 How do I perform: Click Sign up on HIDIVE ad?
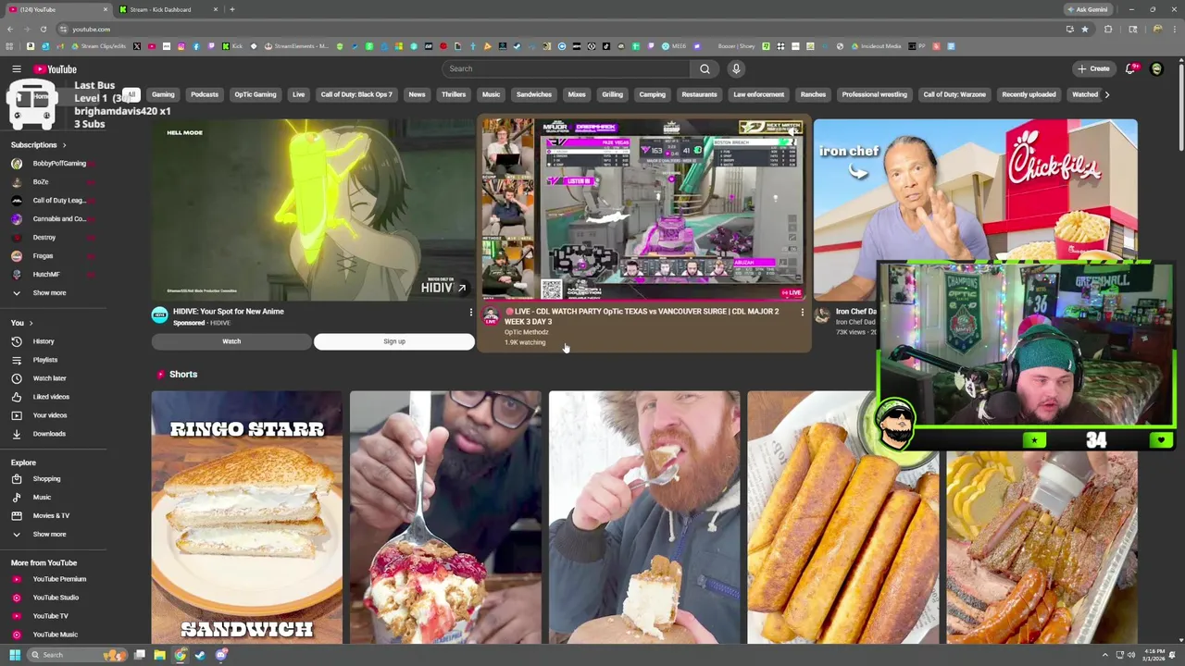click(394, 341)
